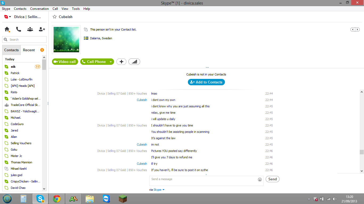The image size is (364, 204).
Task: Show hidden system tray icons
Action: tap(309, 199)
